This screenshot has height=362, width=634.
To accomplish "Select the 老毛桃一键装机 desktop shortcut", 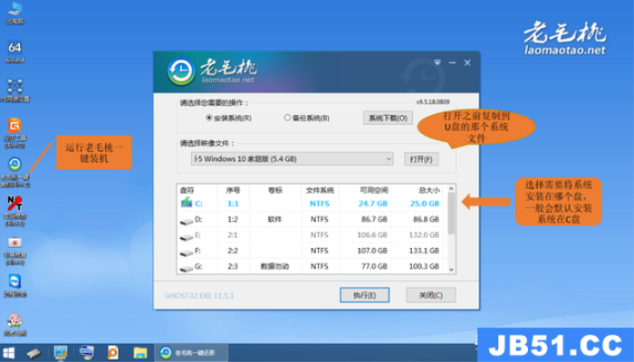I will (x=15, y=172).
